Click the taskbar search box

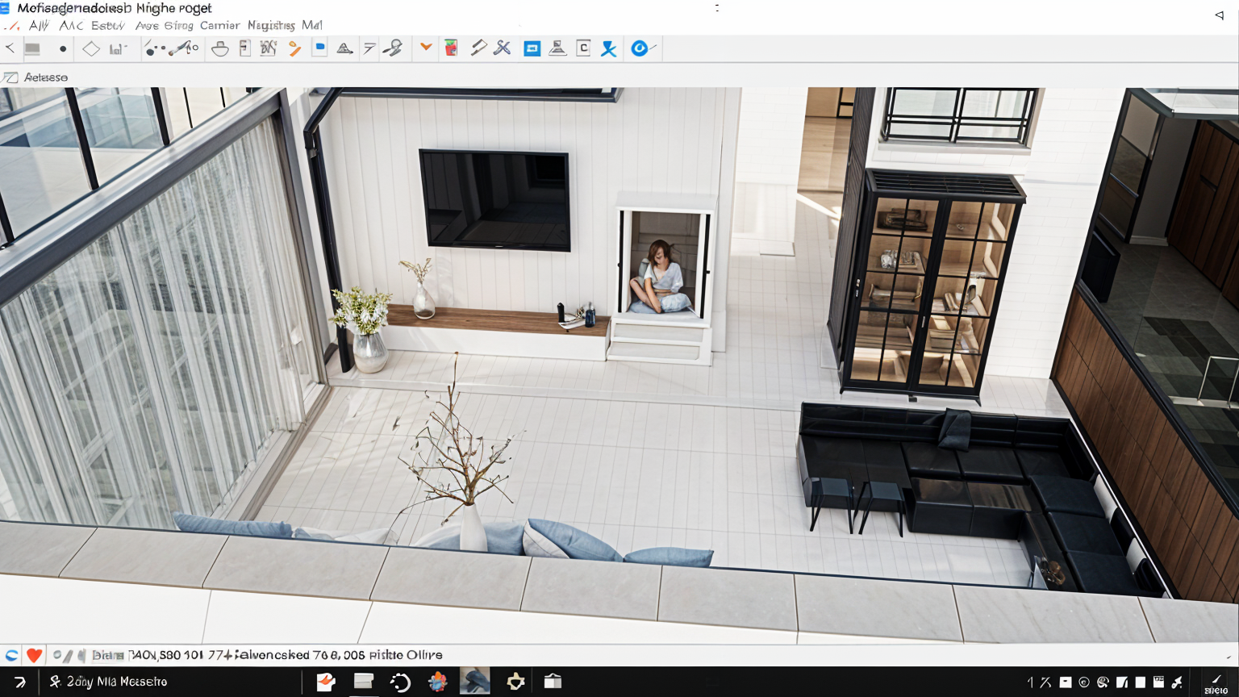pos(109,682)
